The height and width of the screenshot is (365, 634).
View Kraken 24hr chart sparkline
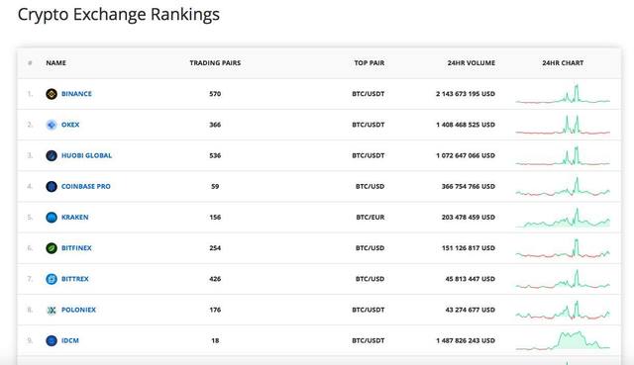(563, 218)
